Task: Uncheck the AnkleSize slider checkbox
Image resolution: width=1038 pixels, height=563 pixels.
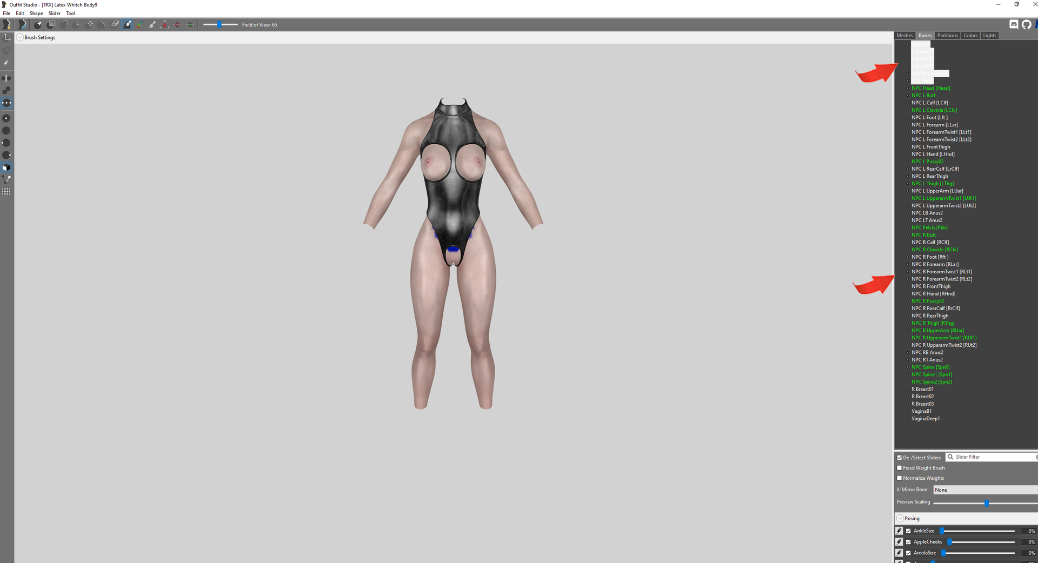Action: pos(909,531)
